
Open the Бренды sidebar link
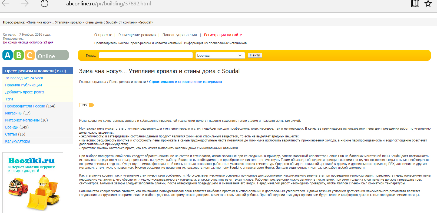(12, 127)
